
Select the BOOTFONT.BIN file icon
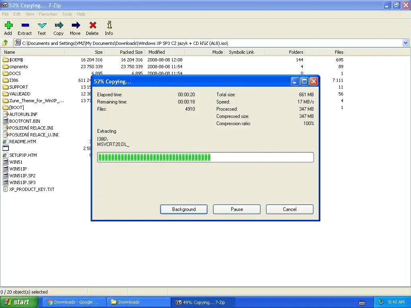[x=5, y=121]
